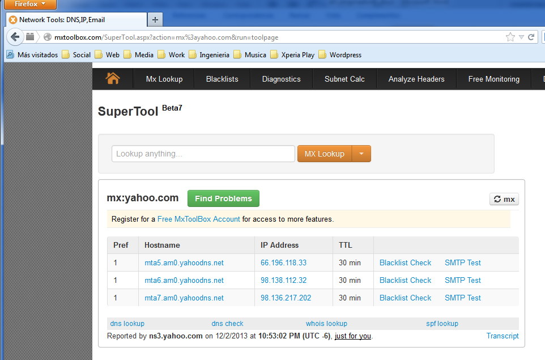Open the Blacklists nav item

coord(222,79)
